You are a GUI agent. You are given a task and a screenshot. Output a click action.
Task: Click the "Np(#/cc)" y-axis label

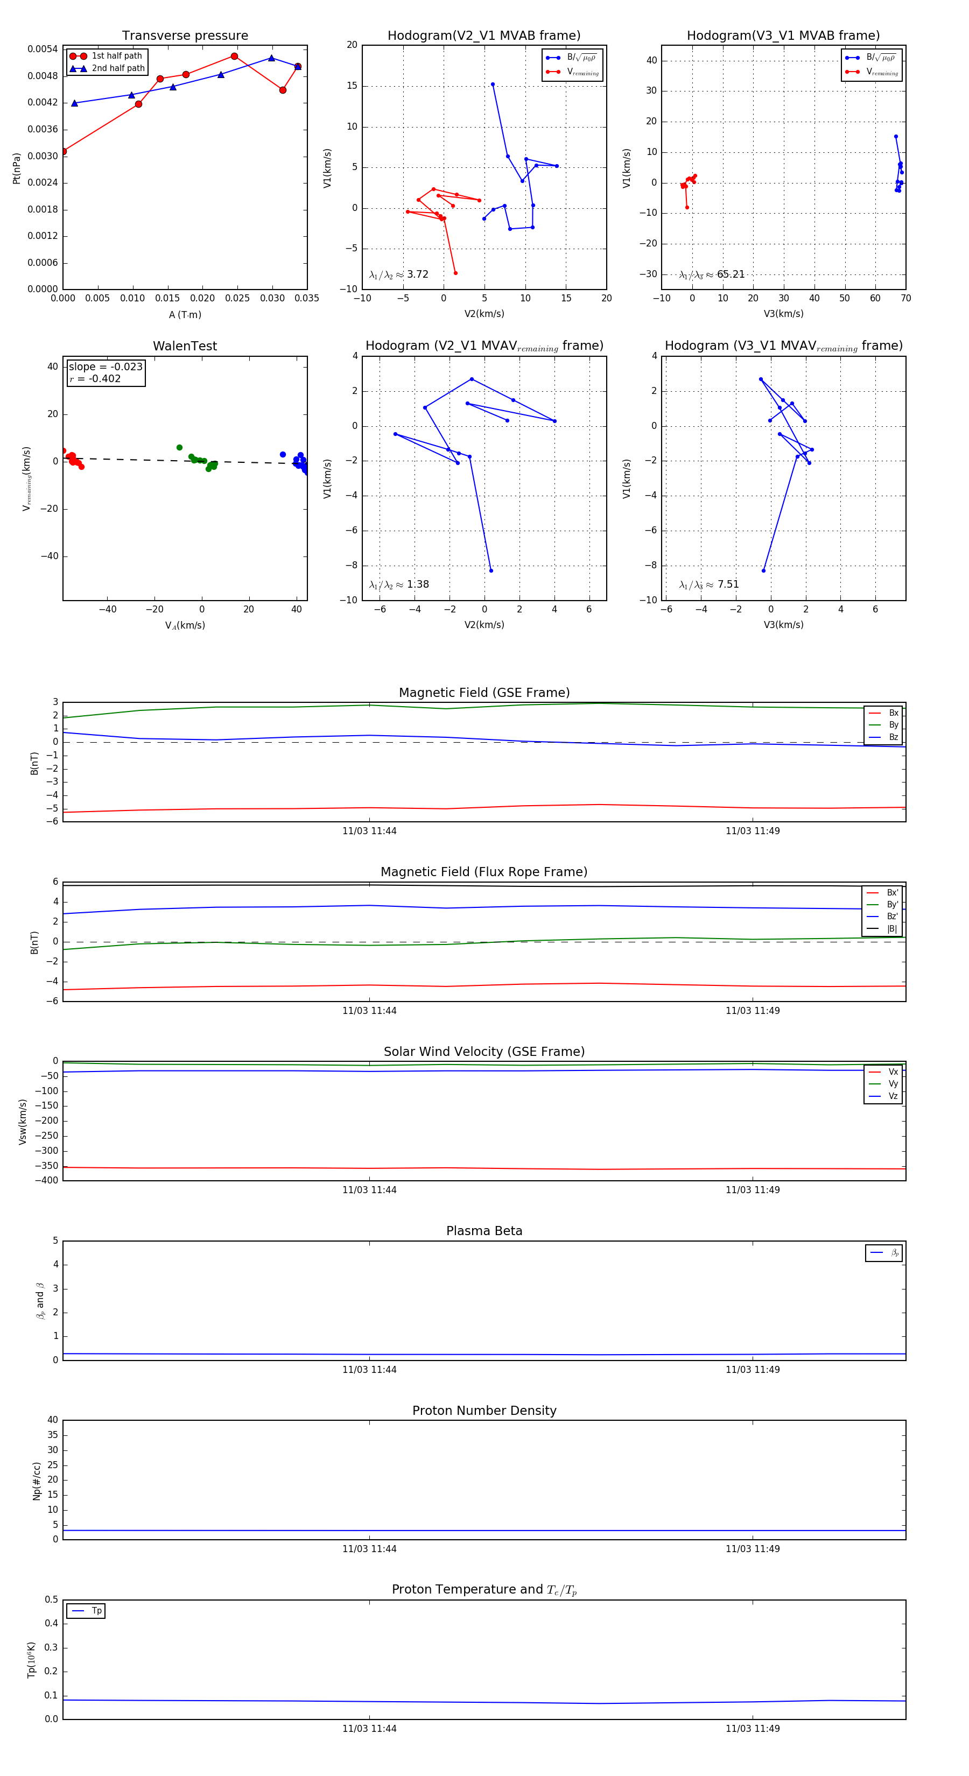click(37, 1481)
